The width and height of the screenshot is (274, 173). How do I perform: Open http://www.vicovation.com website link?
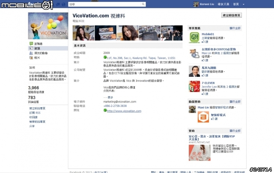tap(124, 111)
